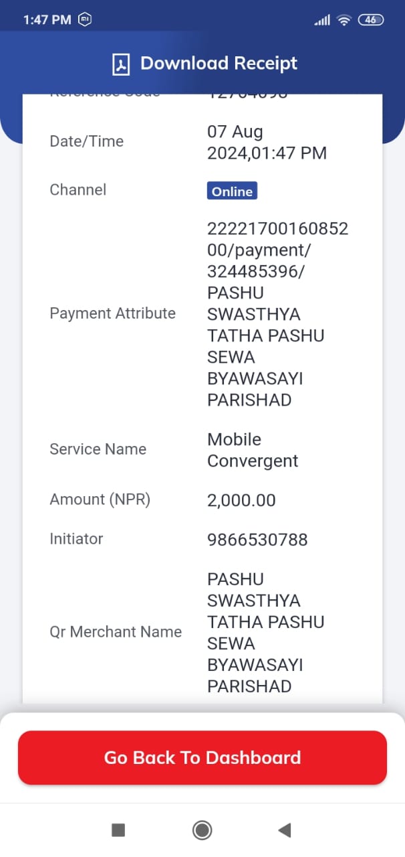Tap the Mi hexagon status icon
The width and height of the screenshot is (405, 857).
(x=85, y=19)
